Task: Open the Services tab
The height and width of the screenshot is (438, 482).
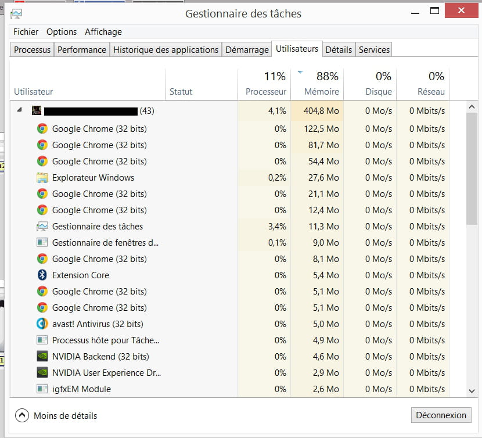Action: pos(373,50)
